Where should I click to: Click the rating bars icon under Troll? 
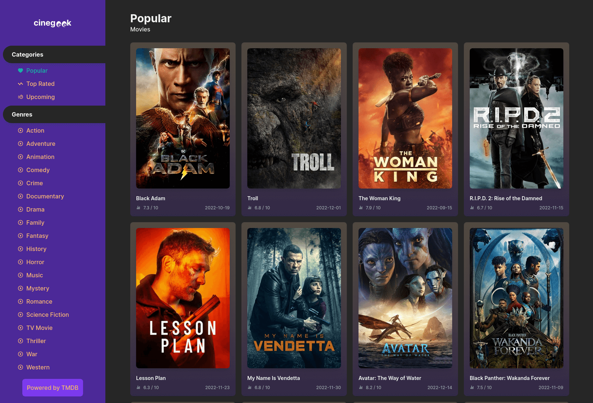click(x=249, y=208)
